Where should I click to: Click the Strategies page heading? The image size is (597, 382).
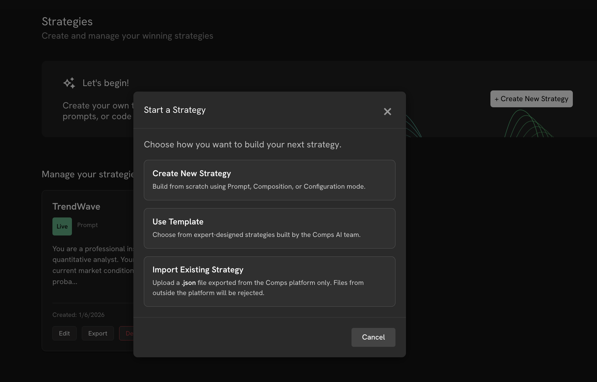click(67, 22)
